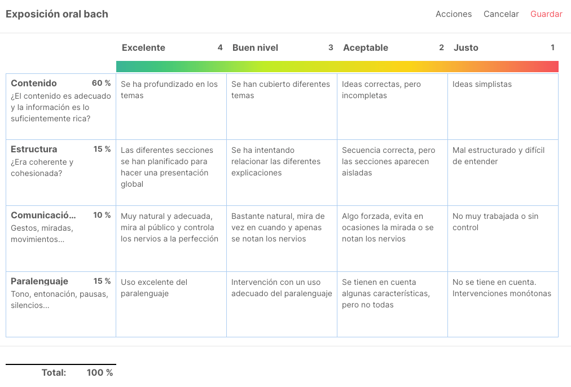Click the 10 % weight of Comunicación

coord(102,216)
